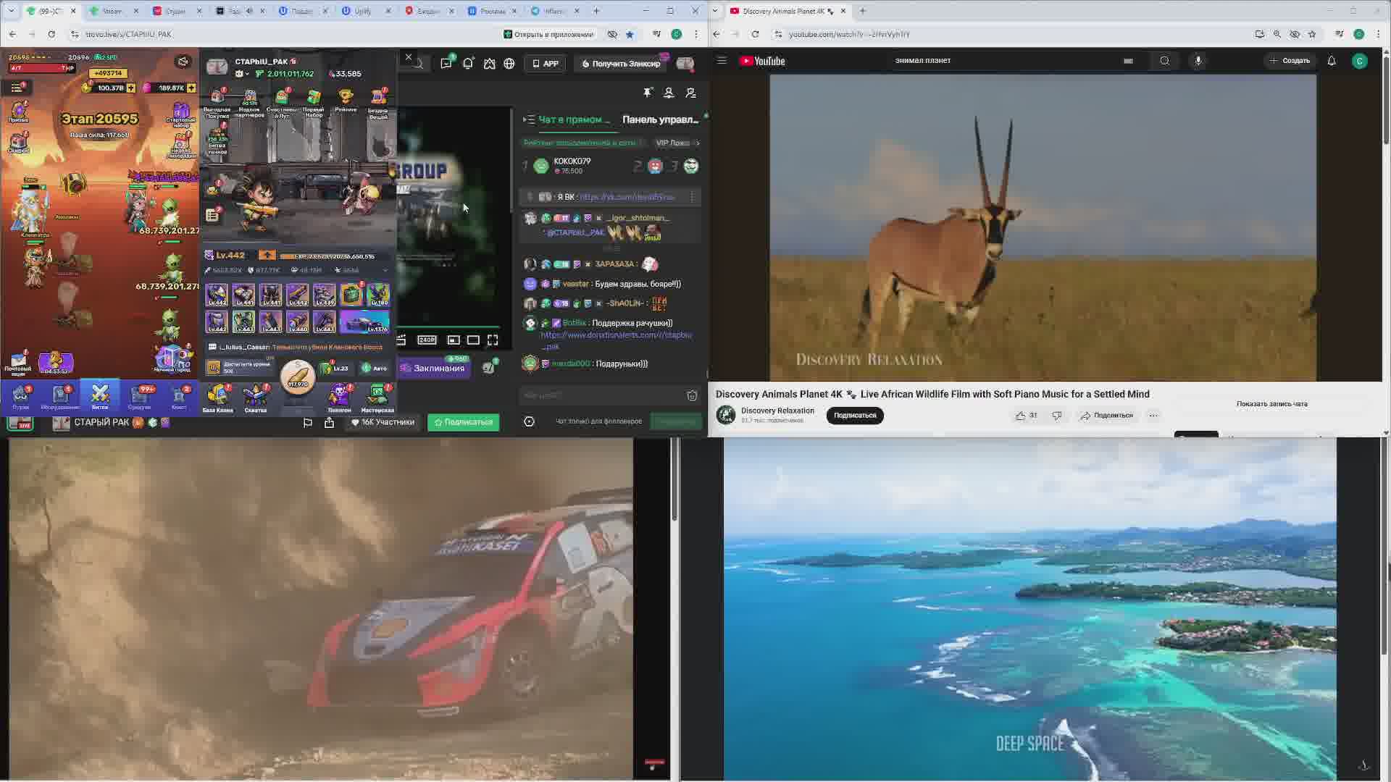Open the База Клана icon
Viewport: 1391px width, 782px height.
[217, 398]
